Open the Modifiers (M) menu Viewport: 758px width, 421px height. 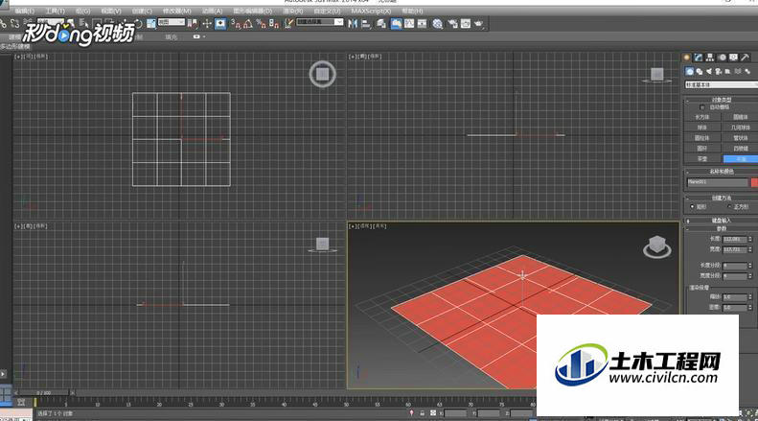[x=177, y=11]
